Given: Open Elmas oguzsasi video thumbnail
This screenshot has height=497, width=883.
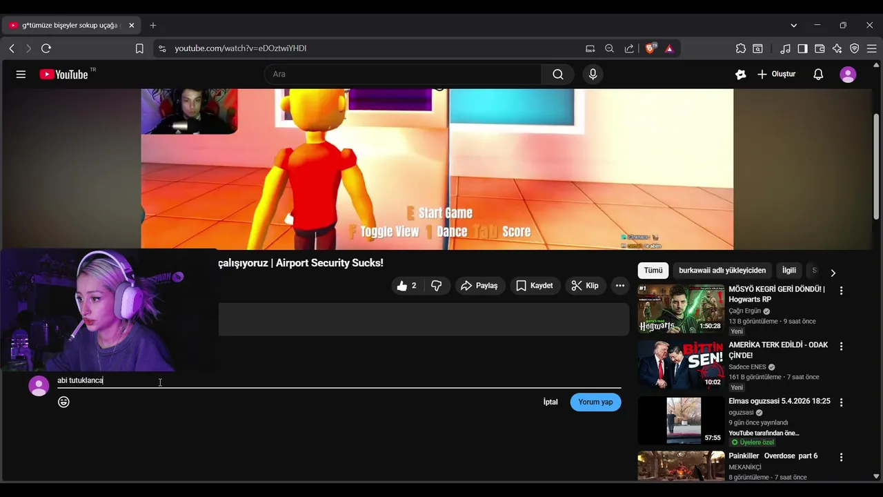Looking at the screenshot, I should [681, 420].
